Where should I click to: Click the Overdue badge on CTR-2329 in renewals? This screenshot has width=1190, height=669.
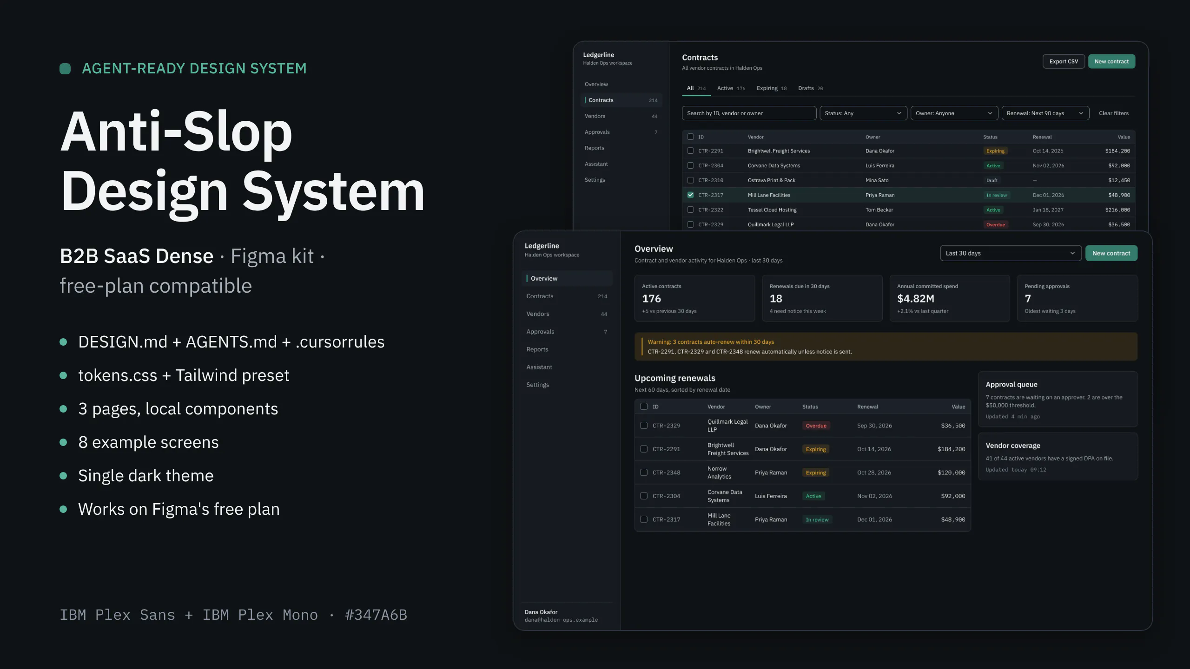pyautogui.click(x=816, y=426)
